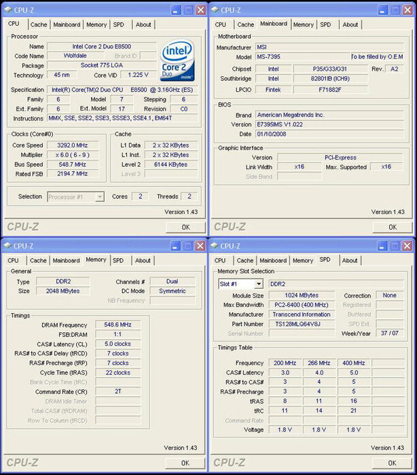Open Mainboard tab in the CPU window
Screen dimensions: 417x475
[x=67, y=25]
